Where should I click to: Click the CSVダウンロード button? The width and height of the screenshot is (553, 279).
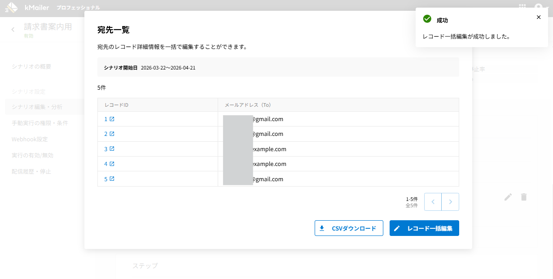click(349, 228)
